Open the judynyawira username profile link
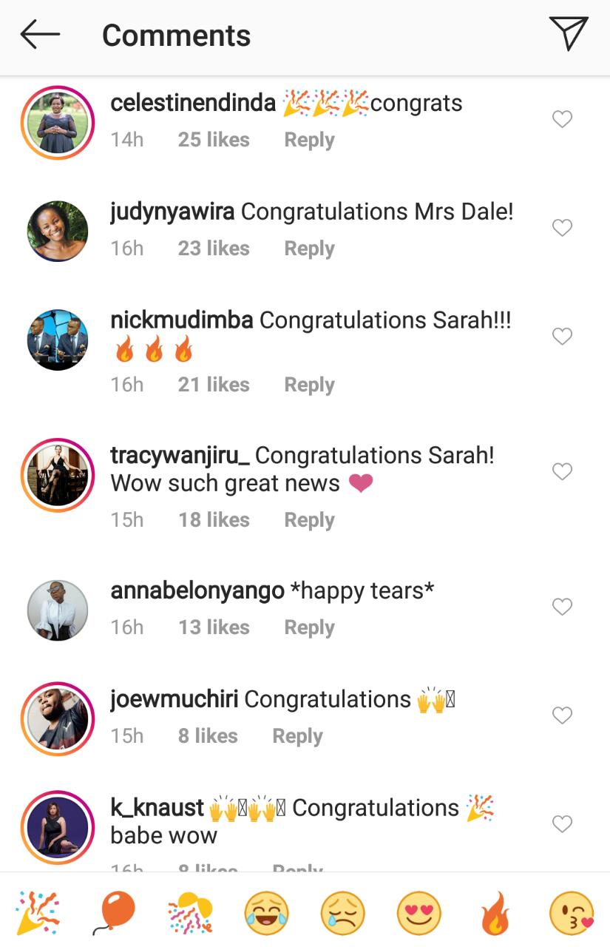610x947 pixels. [172, 212]
